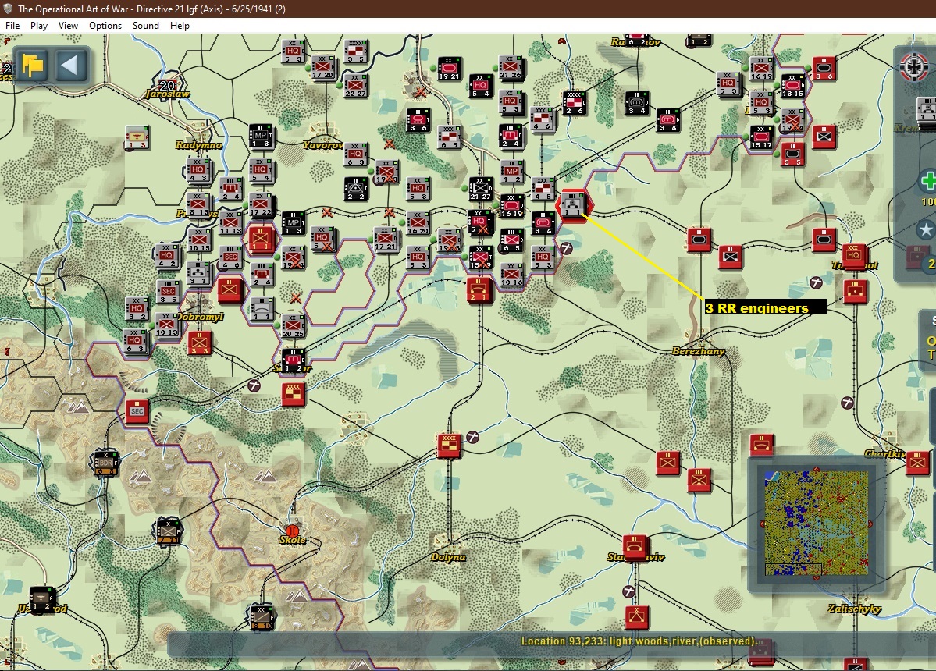The width and height of the screenshot is (936, 671).
Task: Click the Radymno town label
Action: [x=199, y=145]
